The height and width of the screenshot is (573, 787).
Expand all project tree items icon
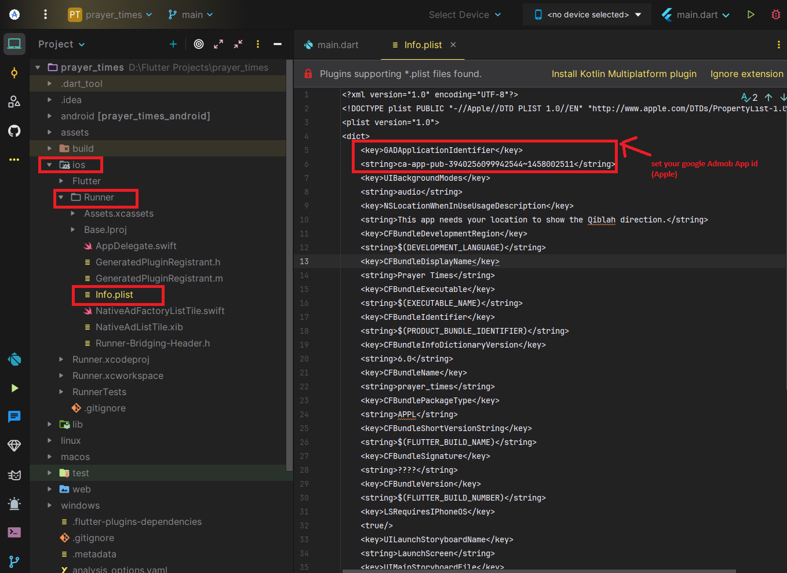coord(218,44)
